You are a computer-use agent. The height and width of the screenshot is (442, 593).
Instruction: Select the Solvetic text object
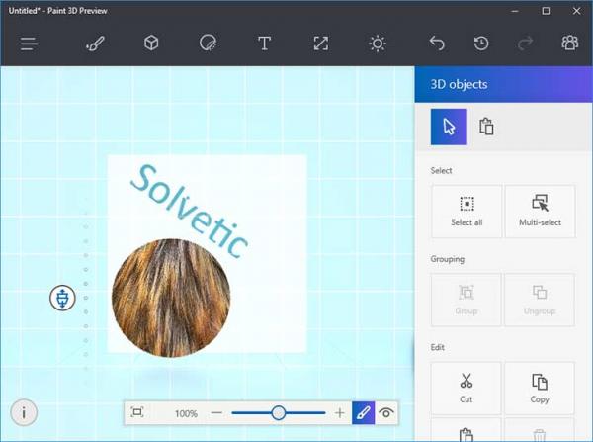[x=189, y=212]
